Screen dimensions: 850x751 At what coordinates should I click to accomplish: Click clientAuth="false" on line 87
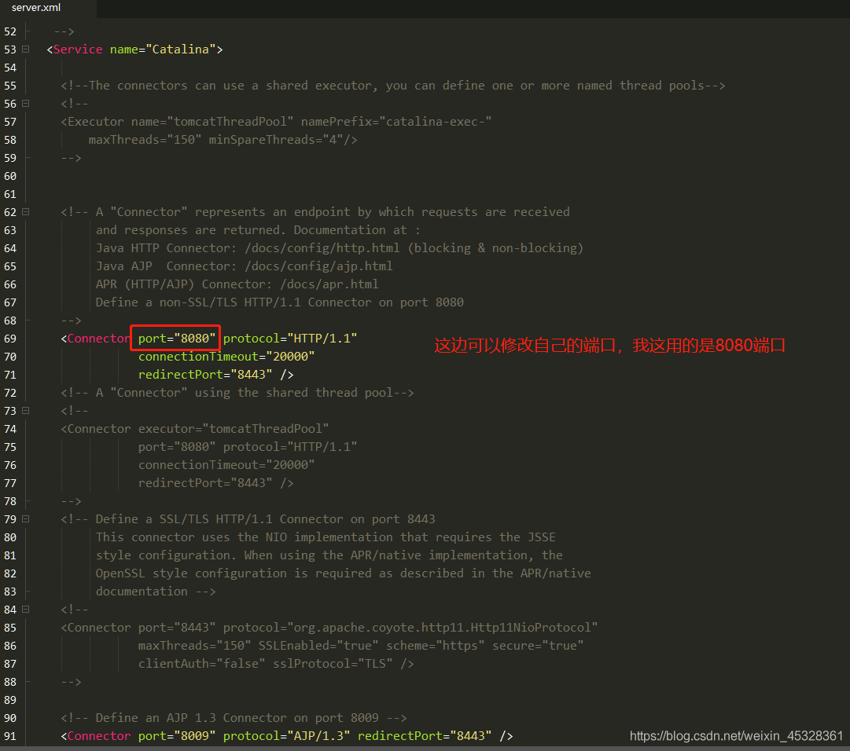pyautogui.click(x=201, y=664)
